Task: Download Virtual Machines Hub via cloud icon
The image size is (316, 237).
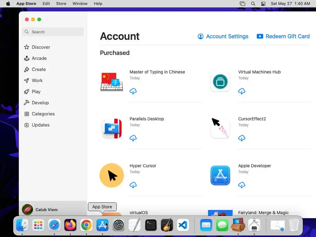Action: [x=242, y=91]
